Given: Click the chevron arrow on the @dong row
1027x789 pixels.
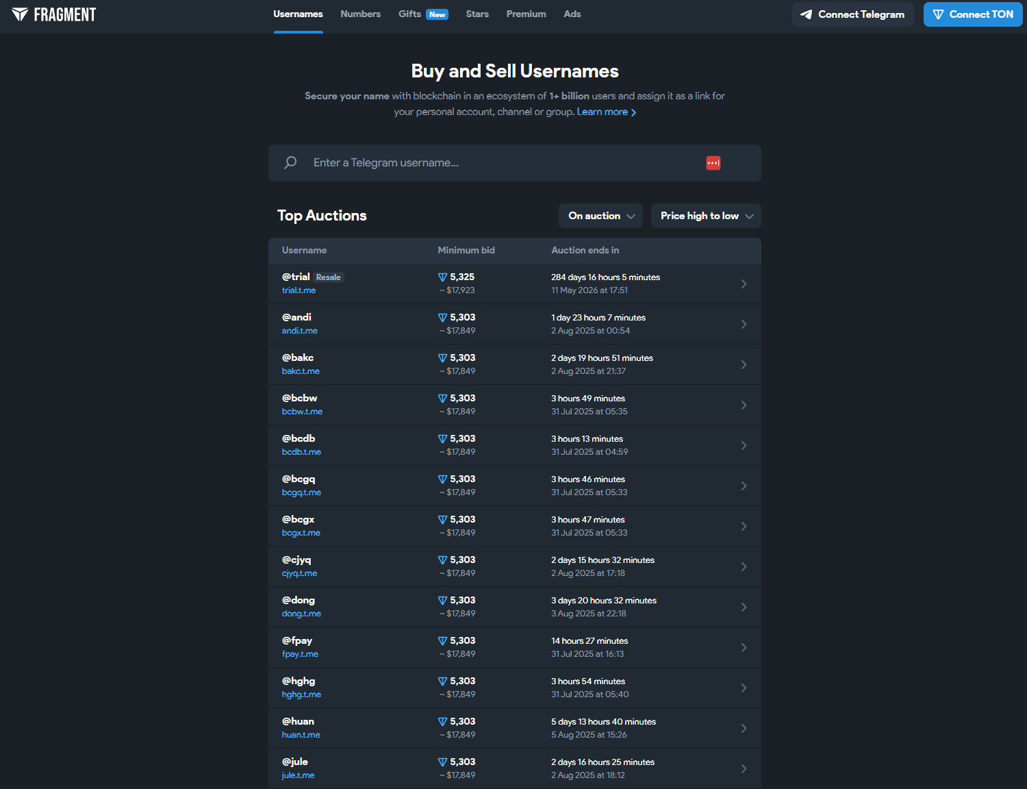Looking at the screenshot, I should coord(744,607).
